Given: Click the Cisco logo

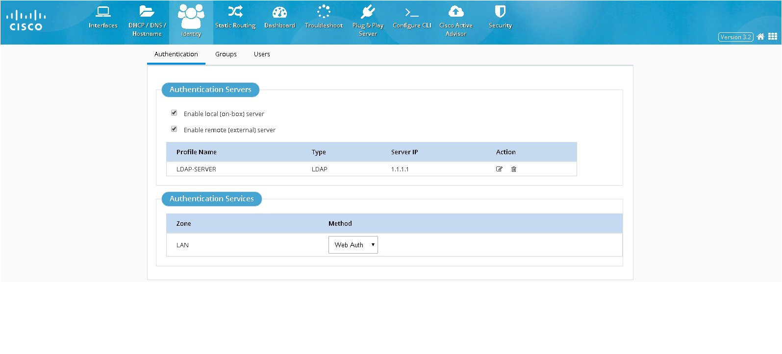Looking at the screenshot, I should tap(26, 21).
